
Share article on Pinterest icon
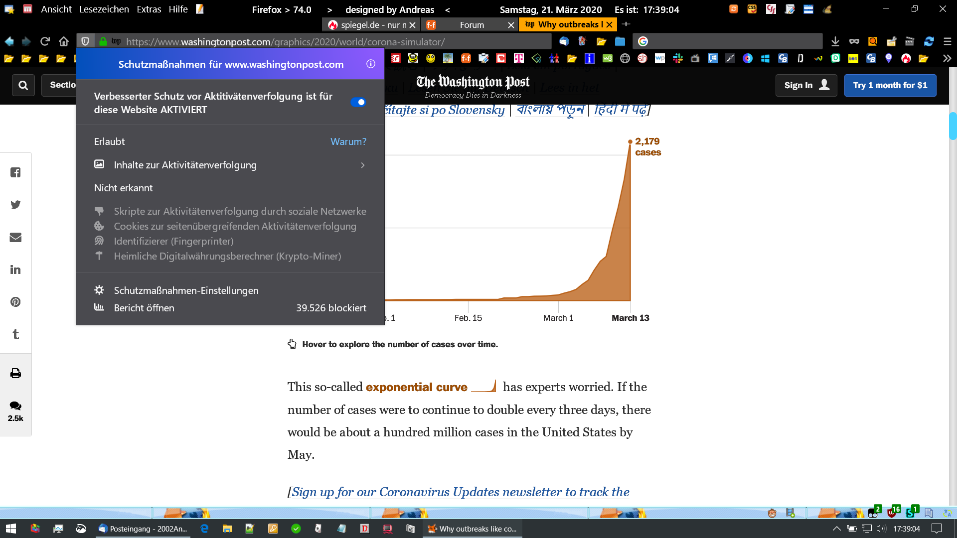click(15, 302)
